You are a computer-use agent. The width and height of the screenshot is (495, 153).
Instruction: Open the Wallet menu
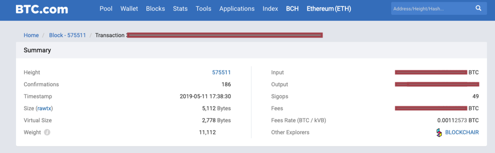coord(129,9)
